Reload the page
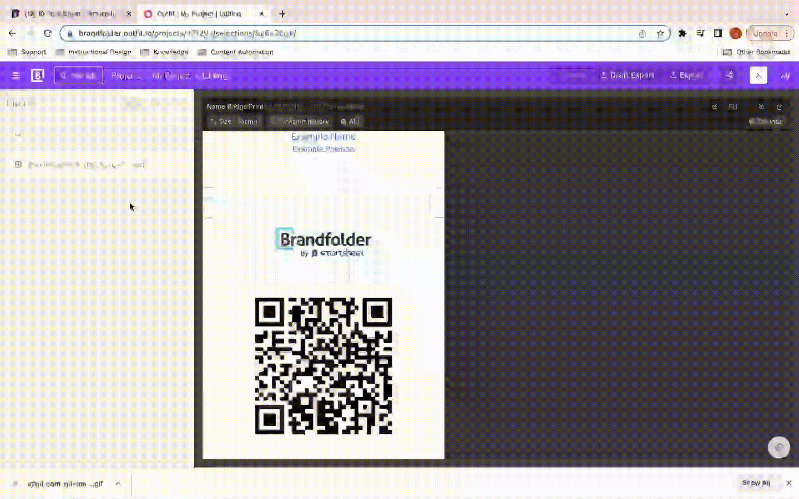Screen dimensions: 799x499 [48, 33]
